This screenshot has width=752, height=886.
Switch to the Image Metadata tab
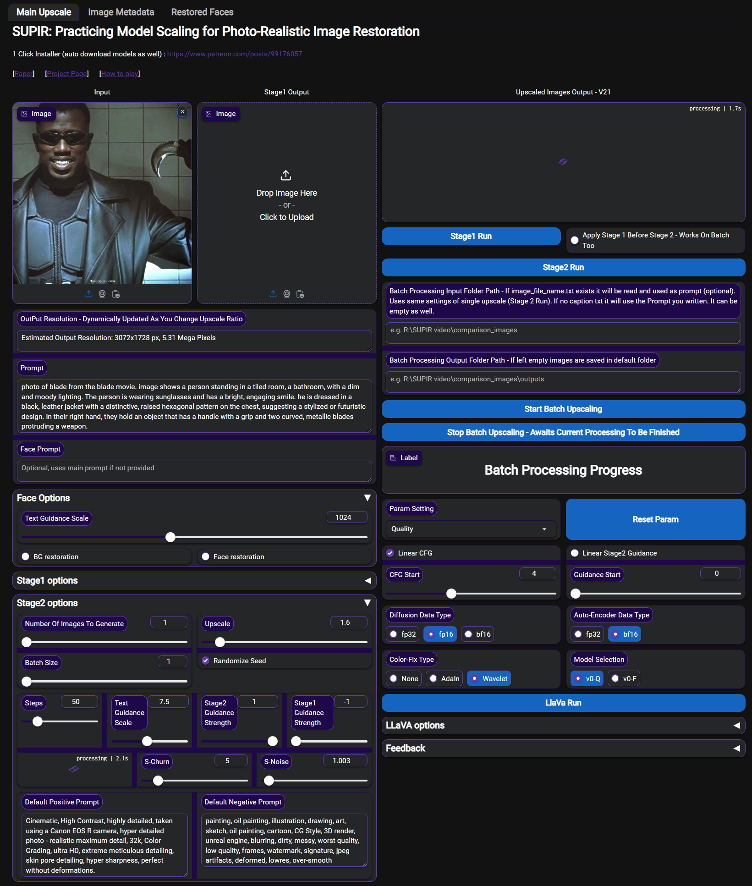(x=121, y=12)
